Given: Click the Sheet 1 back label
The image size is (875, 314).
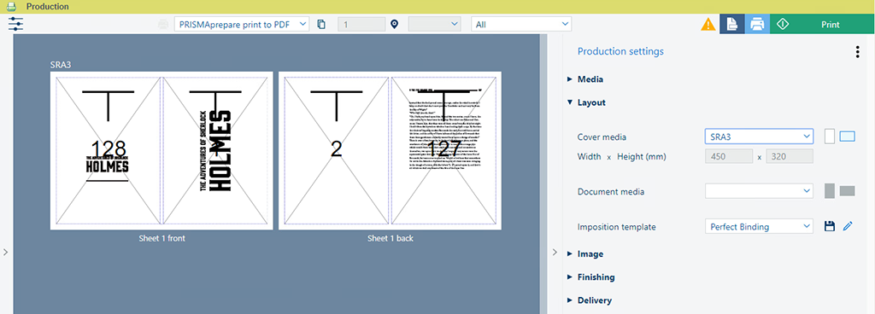Looking at the screenshot, I should (390, 238).
